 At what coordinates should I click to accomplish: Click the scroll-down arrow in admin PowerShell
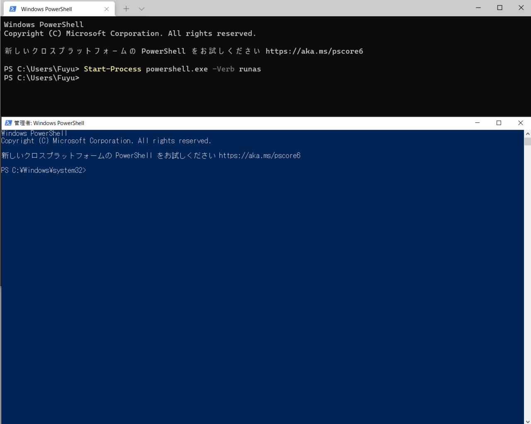(x=528, y=421)
